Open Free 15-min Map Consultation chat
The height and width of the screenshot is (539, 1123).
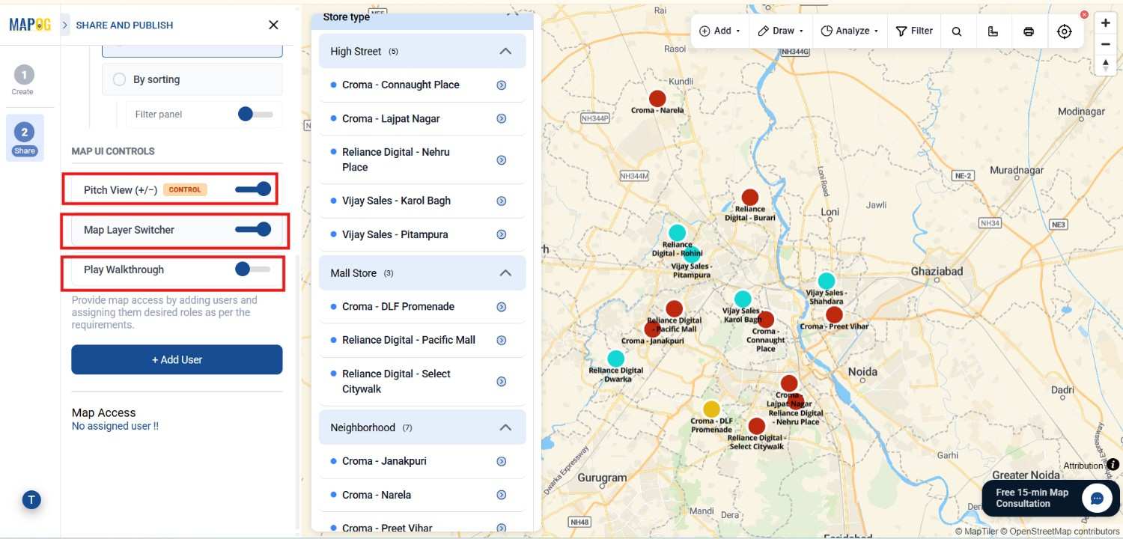tap(1050, 498)
